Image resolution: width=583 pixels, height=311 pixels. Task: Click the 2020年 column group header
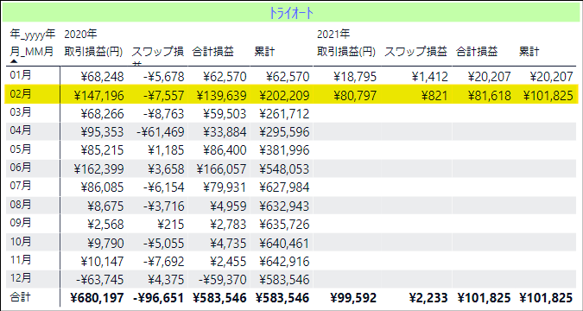click(80, 35)
